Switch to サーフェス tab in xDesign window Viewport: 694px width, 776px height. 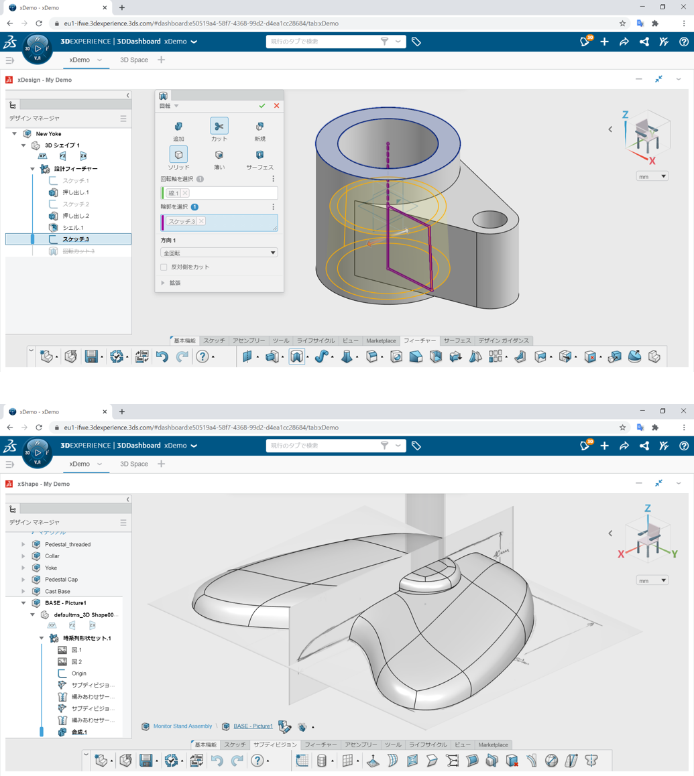coord(457,340)
